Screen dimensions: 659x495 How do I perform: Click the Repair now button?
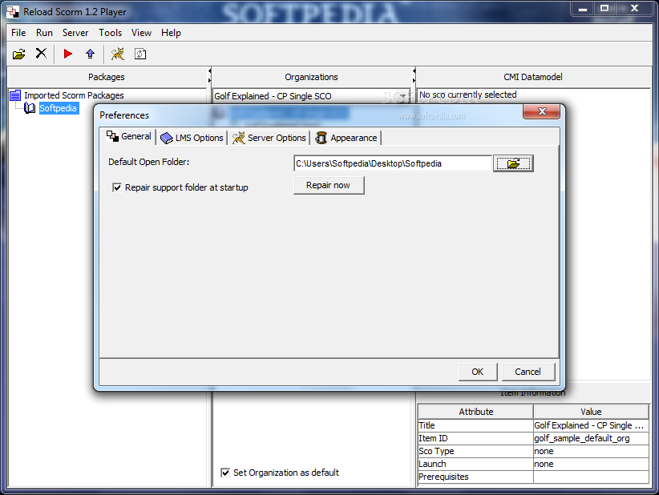tap(329, 185)
